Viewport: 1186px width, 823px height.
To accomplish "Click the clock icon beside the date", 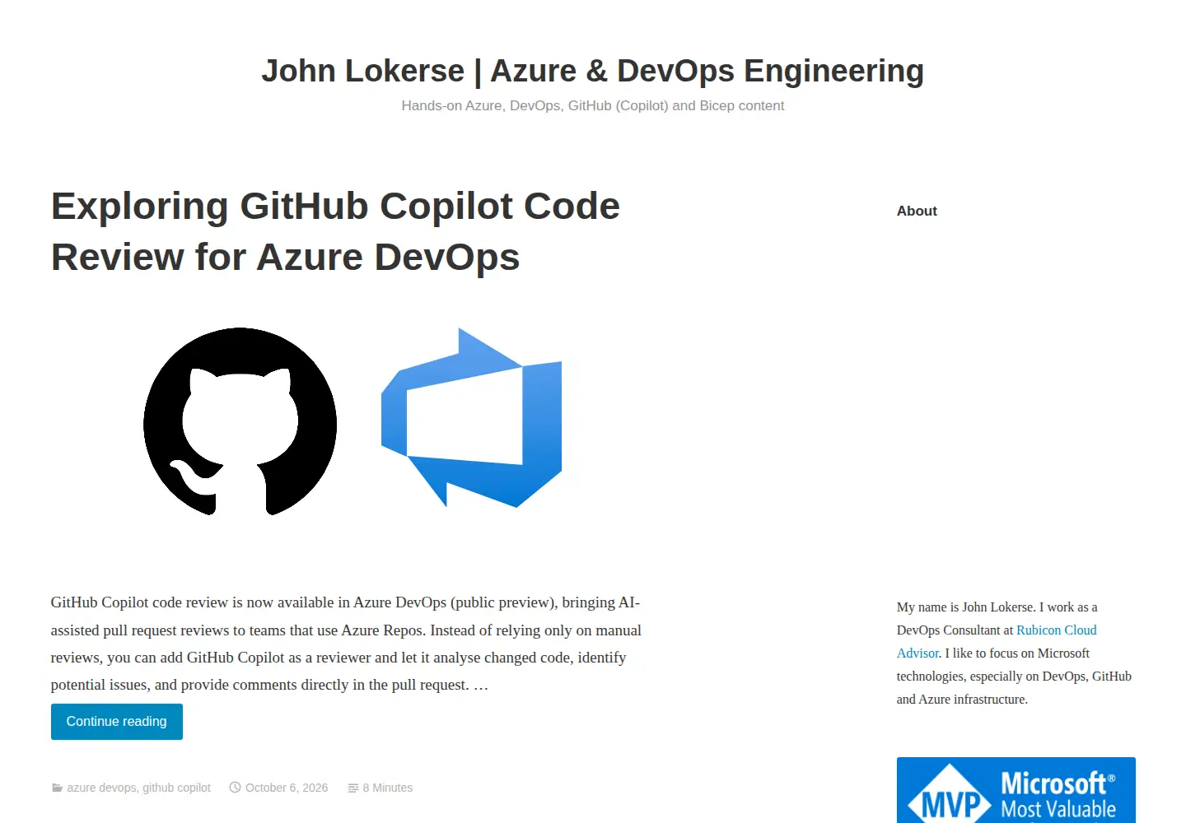I will pyautogui.click(x=235, y=788).
